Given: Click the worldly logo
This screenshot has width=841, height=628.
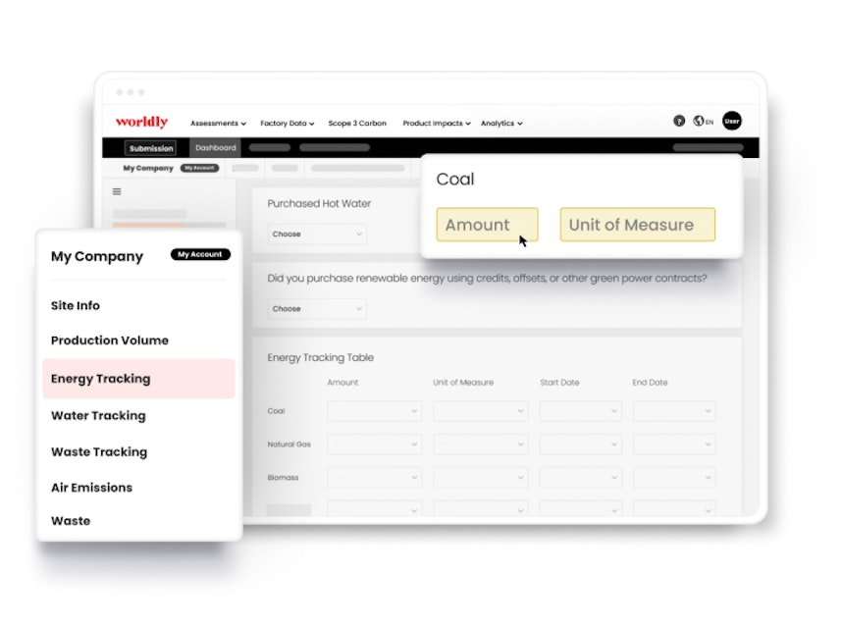Looking at the screenshot, I should point(141,122).
